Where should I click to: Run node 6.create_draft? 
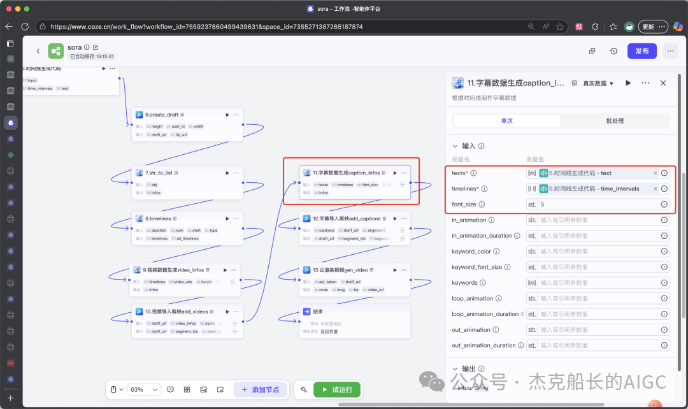pos(227,115)
